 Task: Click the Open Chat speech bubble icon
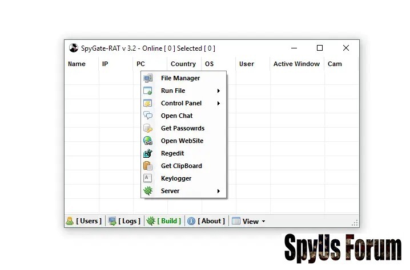(x=148, y=116)
